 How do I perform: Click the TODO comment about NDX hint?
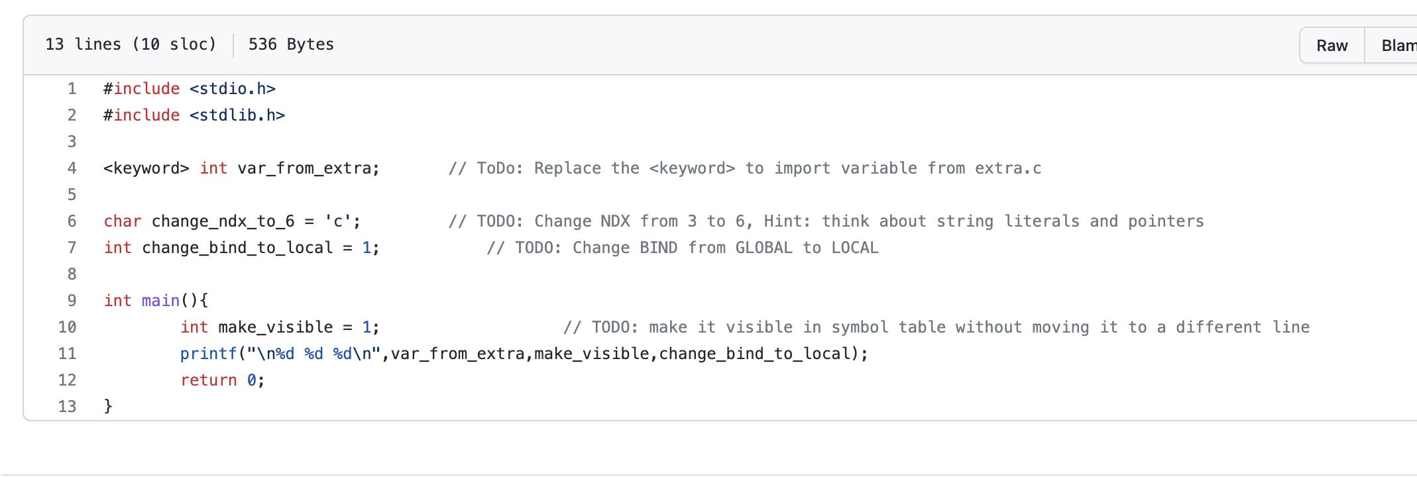pos(827,221)
